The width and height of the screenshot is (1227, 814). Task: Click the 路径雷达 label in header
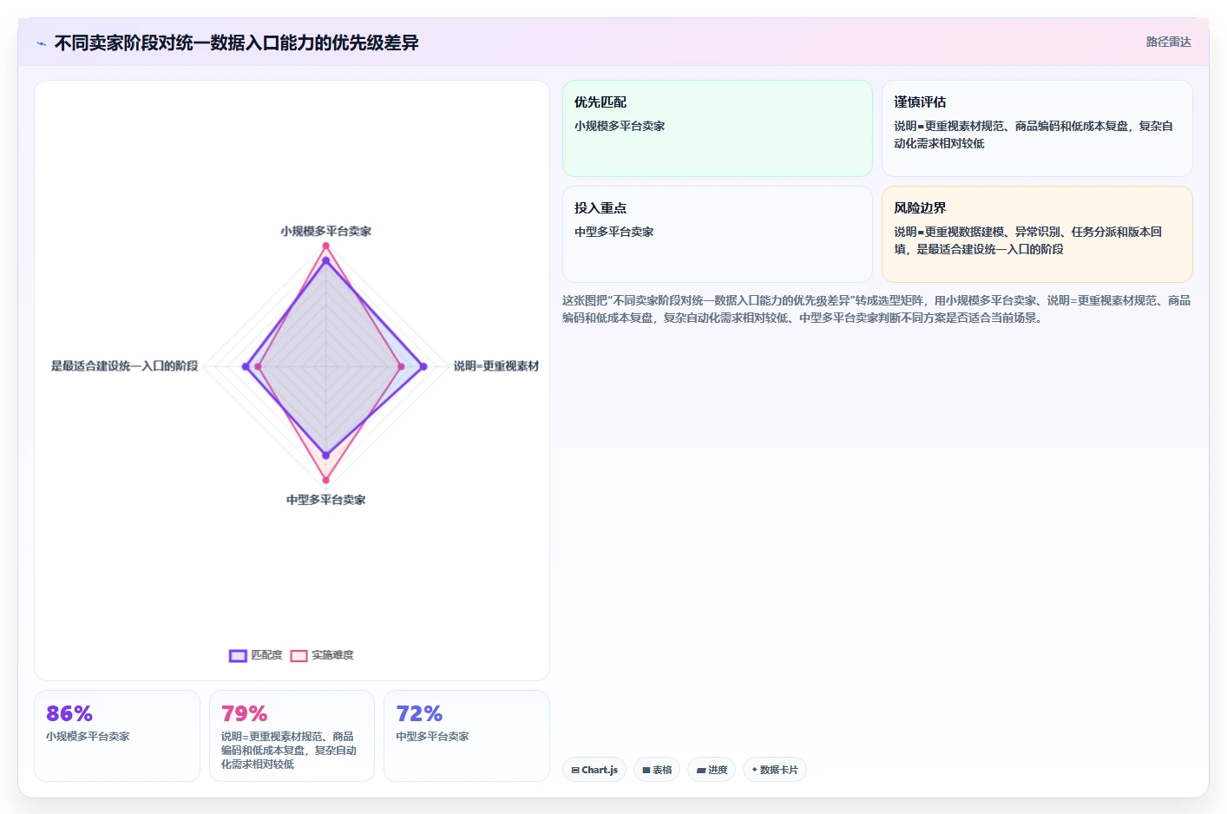[x=1168, y=42]
